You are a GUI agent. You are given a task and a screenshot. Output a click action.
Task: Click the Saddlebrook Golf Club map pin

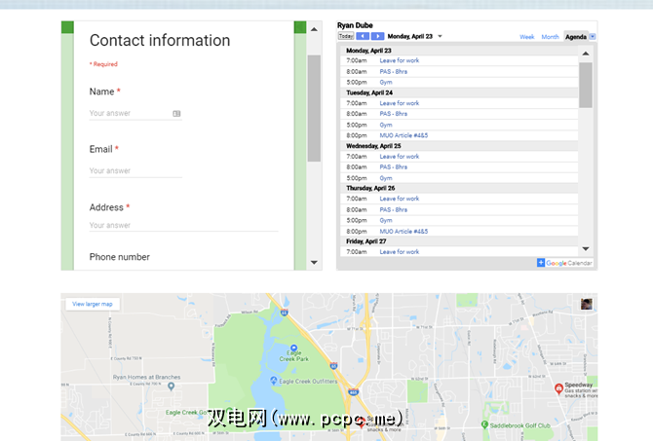click(x=484, y=424)
